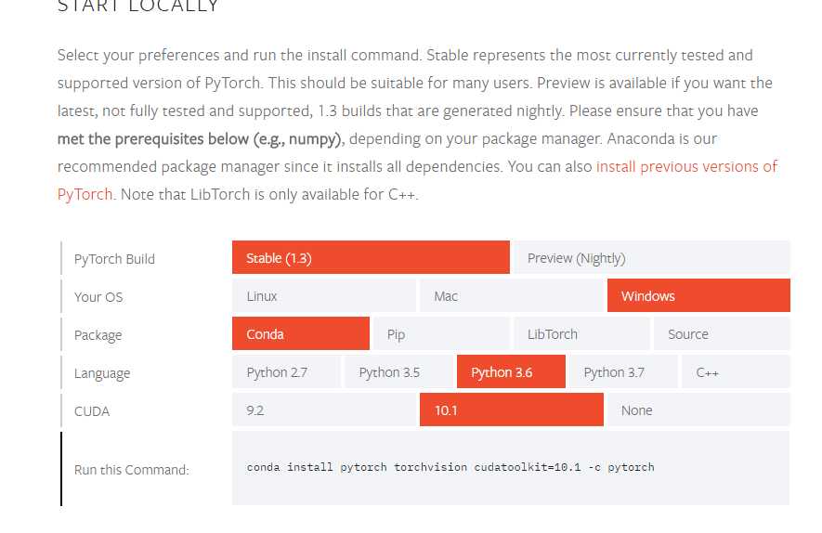
Task: Pick Mac as the operating system
Action: (x=512, y=295)
